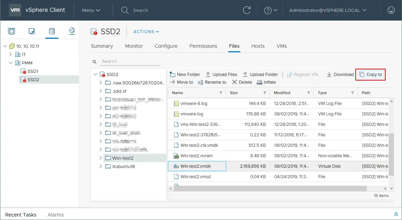Screen dimensions: 402x220
Task: Toggle the Modified column filter
Action: pos(309,93)
